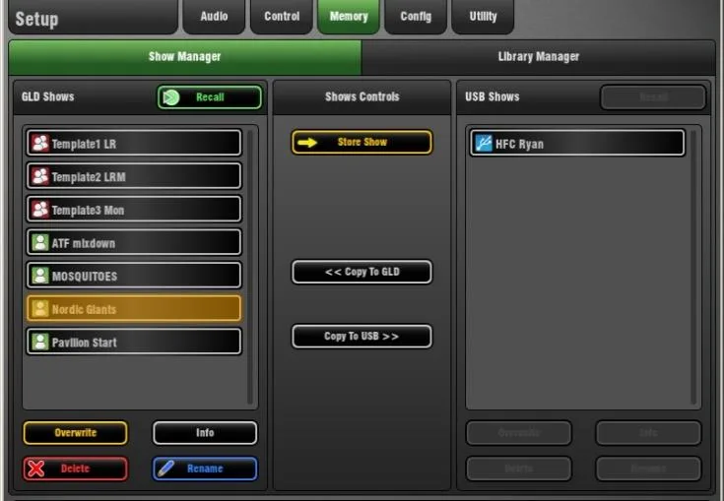This screenshot has height=501, width=724.
Task: Click the GLD Info button
Action: click(x=205, y=433)
